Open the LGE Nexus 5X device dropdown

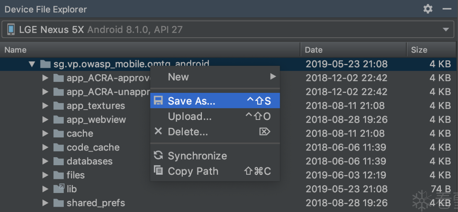228,29
